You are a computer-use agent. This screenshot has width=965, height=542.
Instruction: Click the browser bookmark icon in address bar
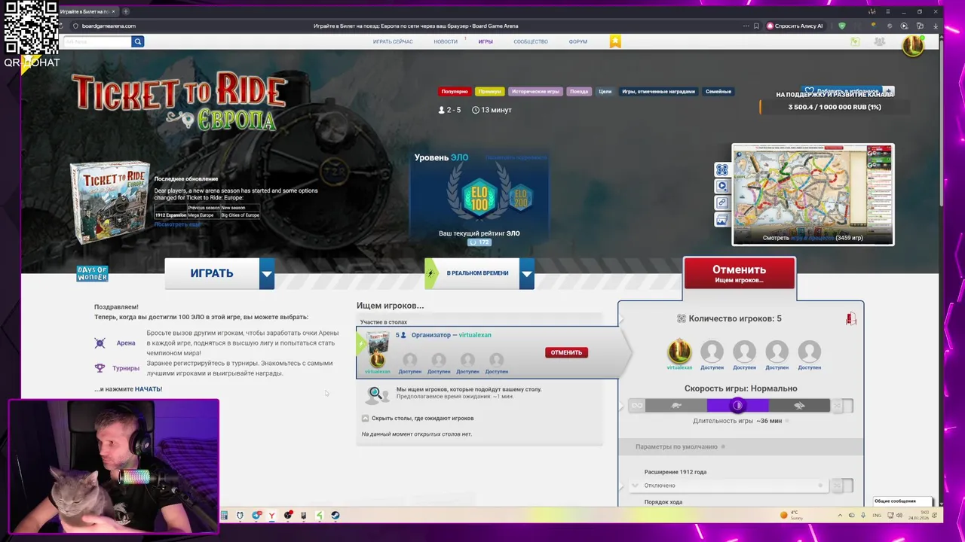756,26
